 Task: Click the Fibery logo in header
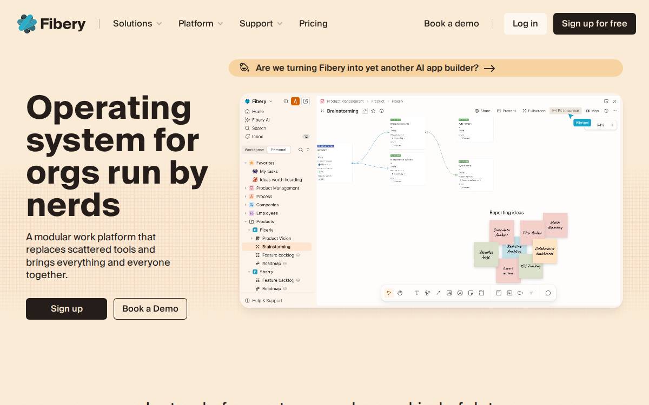51,24
